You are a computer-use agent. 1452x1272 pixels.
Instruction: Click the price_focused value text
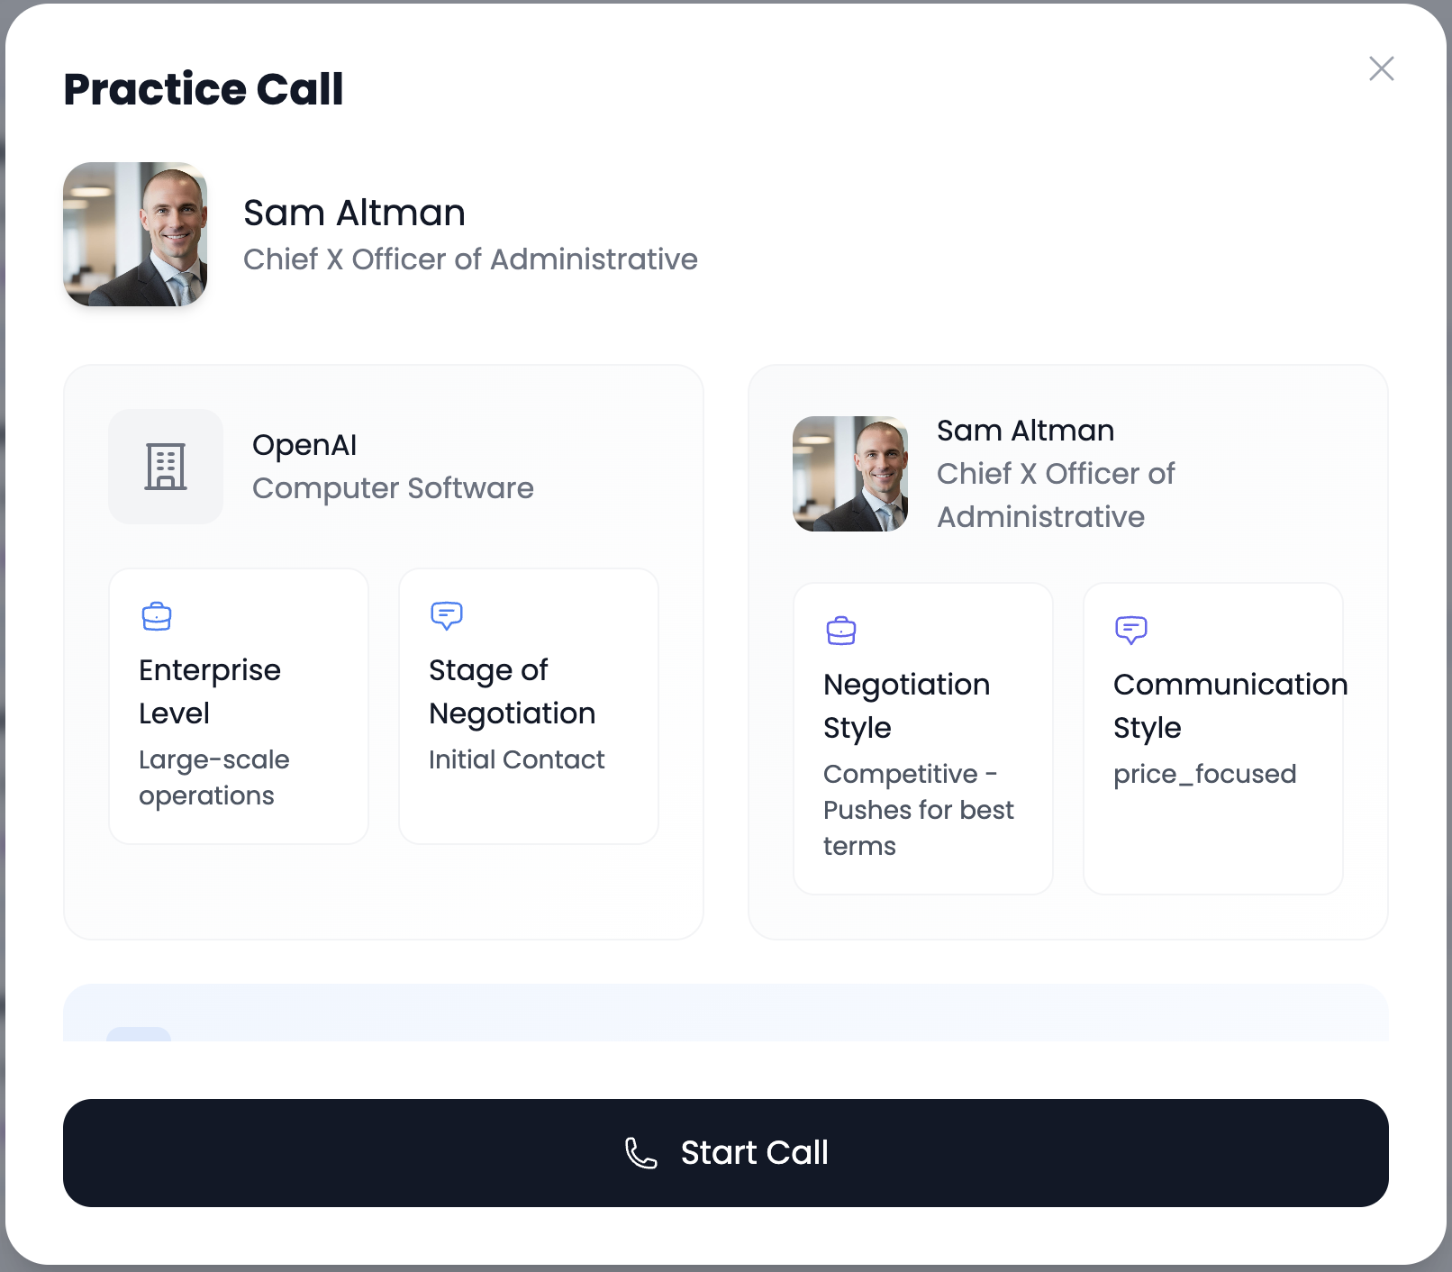tap(1205, 774)
